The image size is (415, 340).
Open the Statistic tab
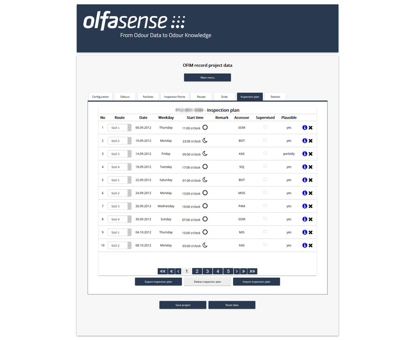coord(275,97)
